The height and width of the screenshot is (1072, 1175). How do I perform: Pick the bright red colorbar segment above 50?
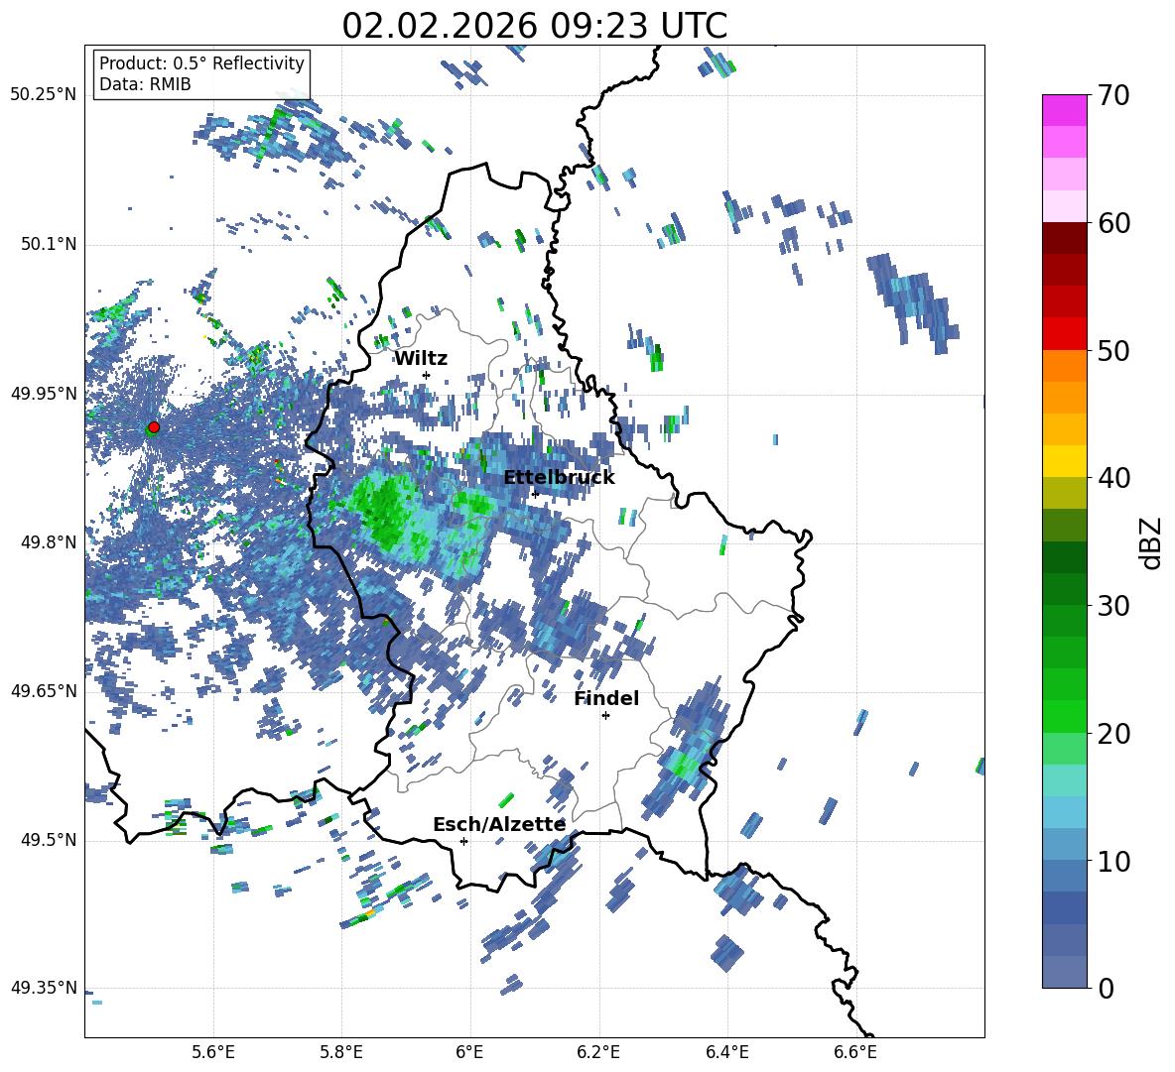pyautogui.click(x=1065, y=333)
